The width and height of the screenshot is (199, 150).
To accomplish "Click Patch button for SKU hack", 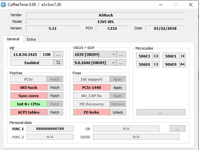I will tap(55, 88).
